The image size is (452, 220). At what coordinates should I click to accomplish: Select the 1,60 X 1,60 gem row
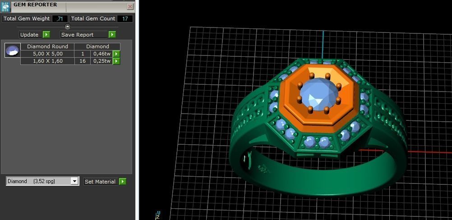[47, 61]
